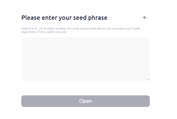Click 'regardless of the wallet you use' text
This screenshot has height=119, width=177.
pos(44,32)
